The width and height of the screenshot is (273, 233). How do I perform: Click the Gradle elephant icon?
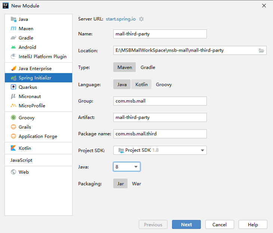[13, 38]
